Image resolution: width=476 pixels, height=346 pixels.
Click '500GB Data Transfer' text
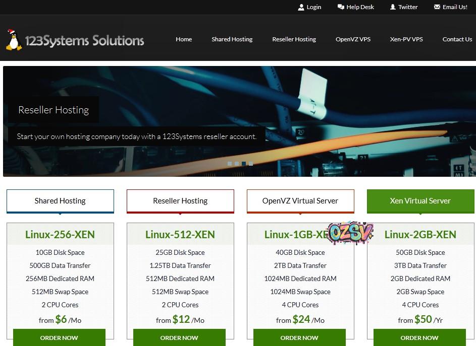pos(60,266)
